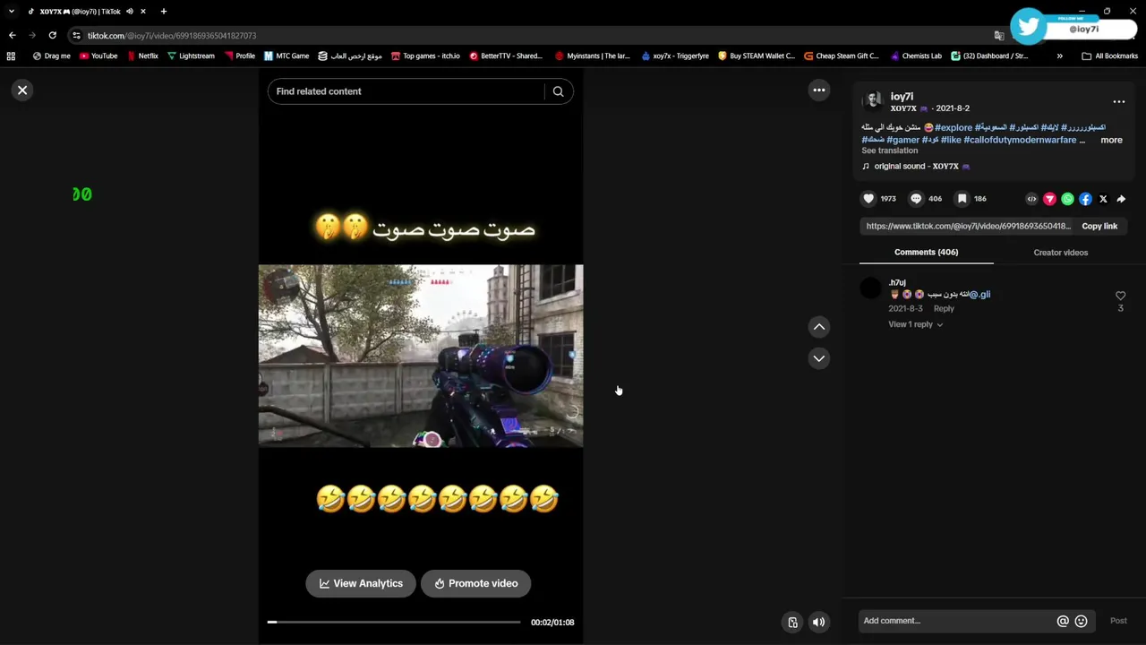The width and height of the screenshot is (1146, 645).
Task: Open the browser apps grid
Action: pyautogui.click(x=11, y=56)
